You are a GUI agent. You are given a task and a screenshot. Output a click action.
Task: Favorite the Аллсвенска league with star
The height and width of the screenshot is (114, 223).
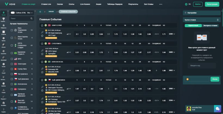point(42,62)
